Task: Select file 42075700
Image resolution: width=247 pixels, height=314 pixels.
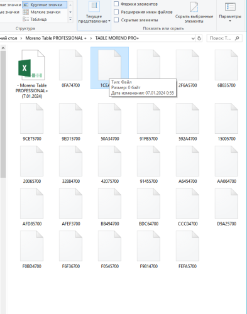Action: pos(109,165)
